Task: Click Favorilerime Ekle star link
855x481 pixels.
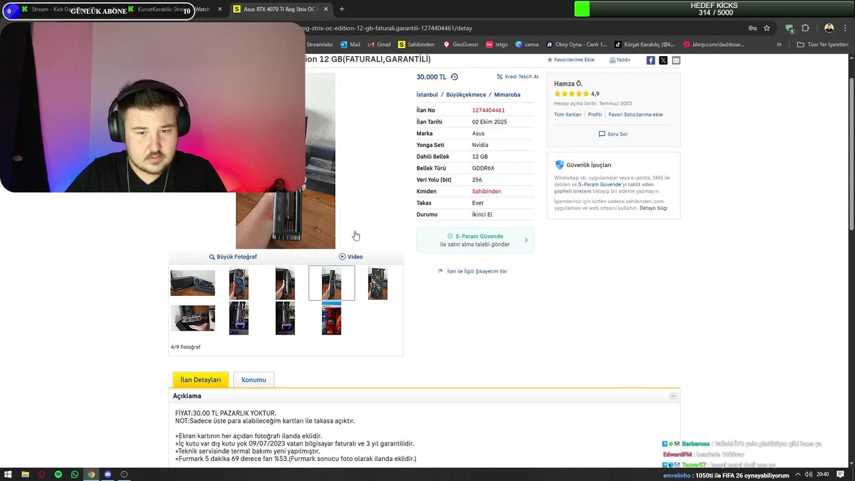Action: click(571, 60)
